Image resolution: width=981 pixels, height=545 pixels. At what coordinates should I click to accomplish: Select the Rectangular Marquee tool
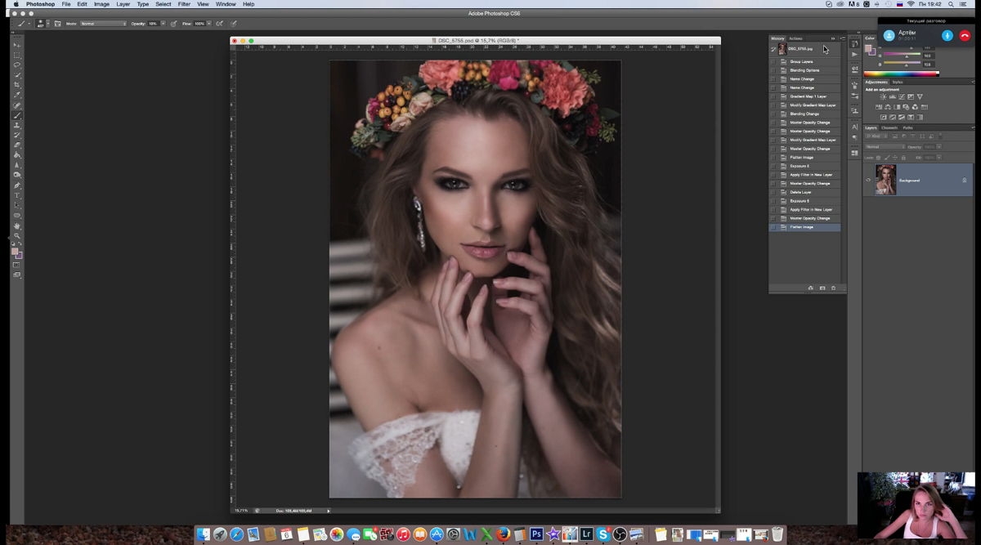(16, 55)
